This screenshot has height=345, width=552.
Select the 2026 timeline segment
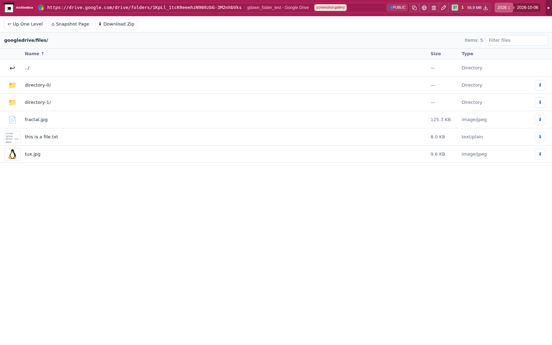[x=503, y=8]
